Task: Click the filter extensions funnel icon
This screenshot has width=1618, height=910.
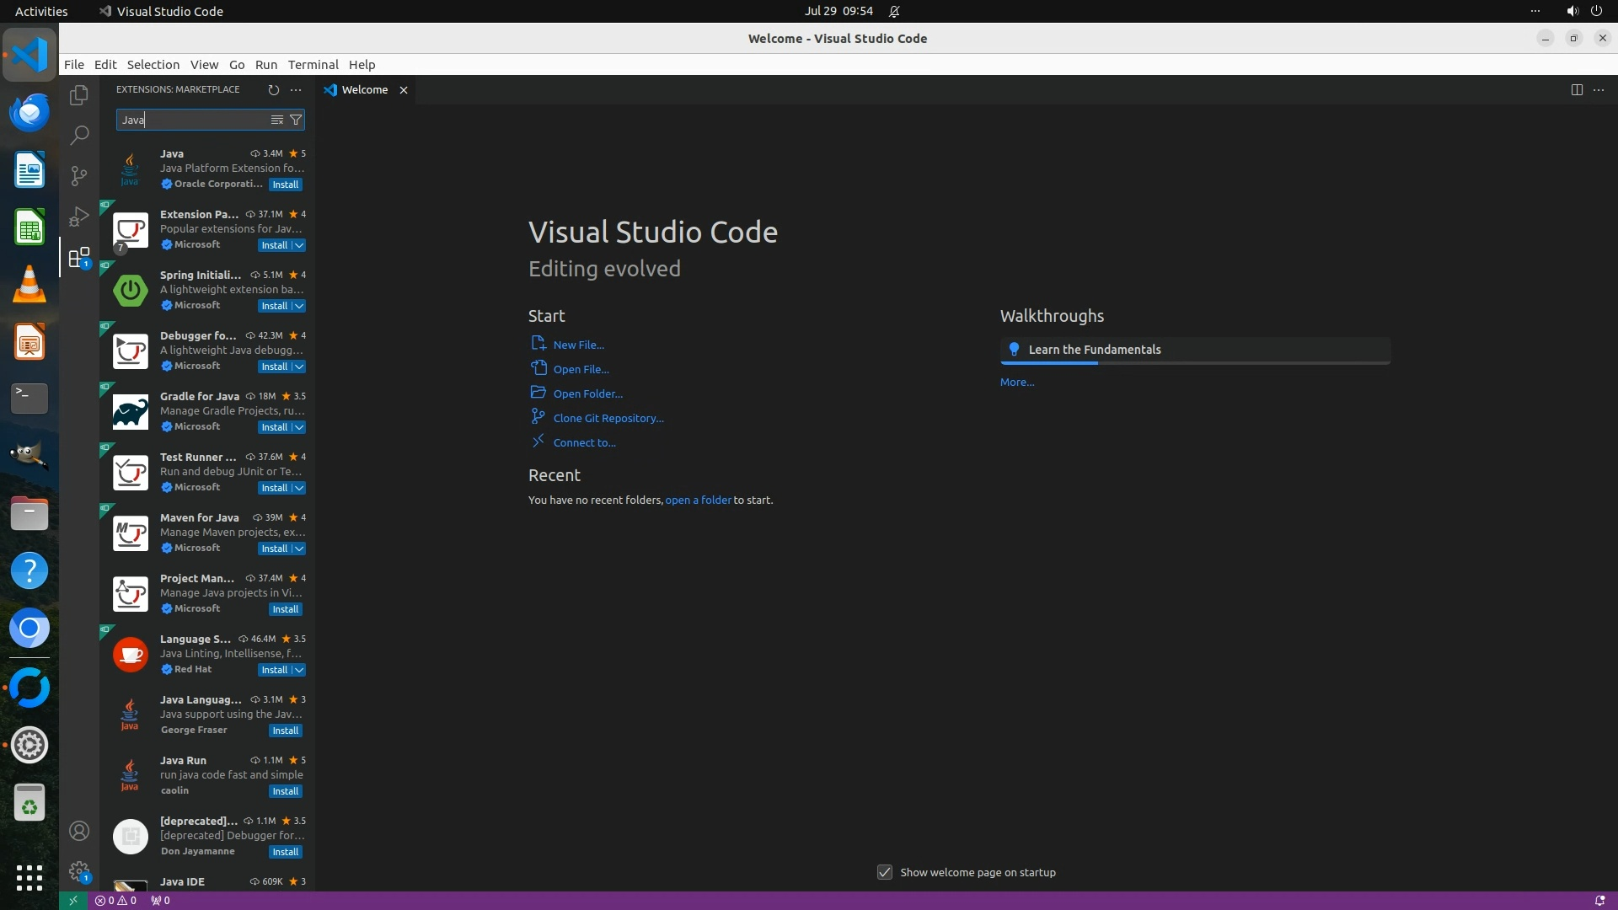Action: [x=296, y=120]
